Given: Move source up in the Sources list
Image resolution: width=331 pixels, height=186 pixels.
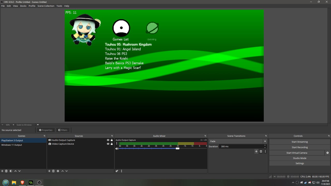Looking at the screenshot, I should pyautogui.click(x=63, y=171).
